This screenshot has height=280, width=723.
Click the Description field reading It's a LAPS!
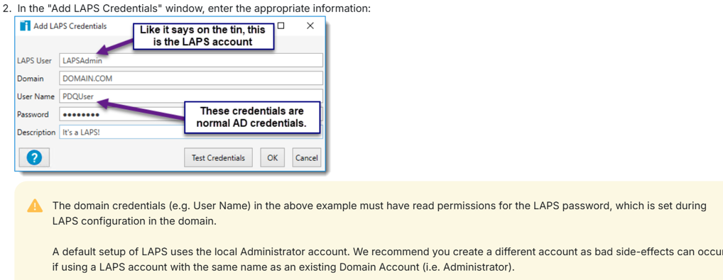tap(121, 132)
